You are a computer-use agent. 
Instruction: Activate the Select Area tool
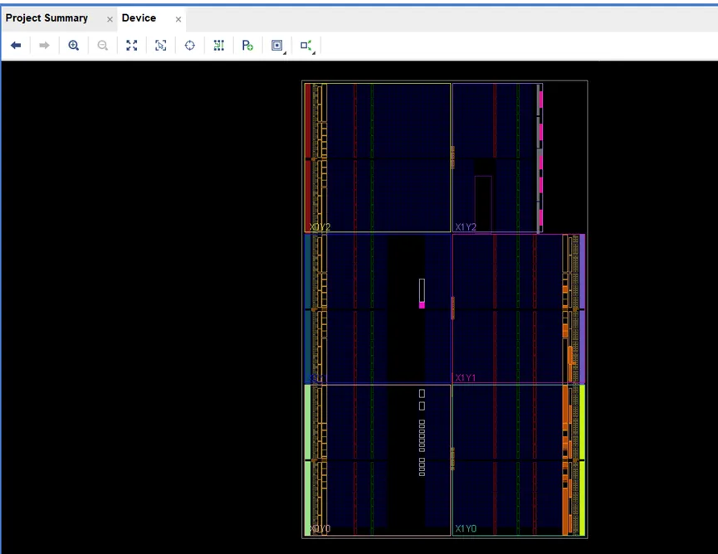coord(161,46)
